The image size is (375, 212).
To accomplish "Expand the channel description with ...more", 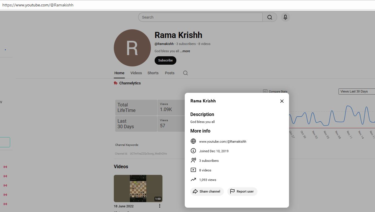I will [x=185, y=51].
